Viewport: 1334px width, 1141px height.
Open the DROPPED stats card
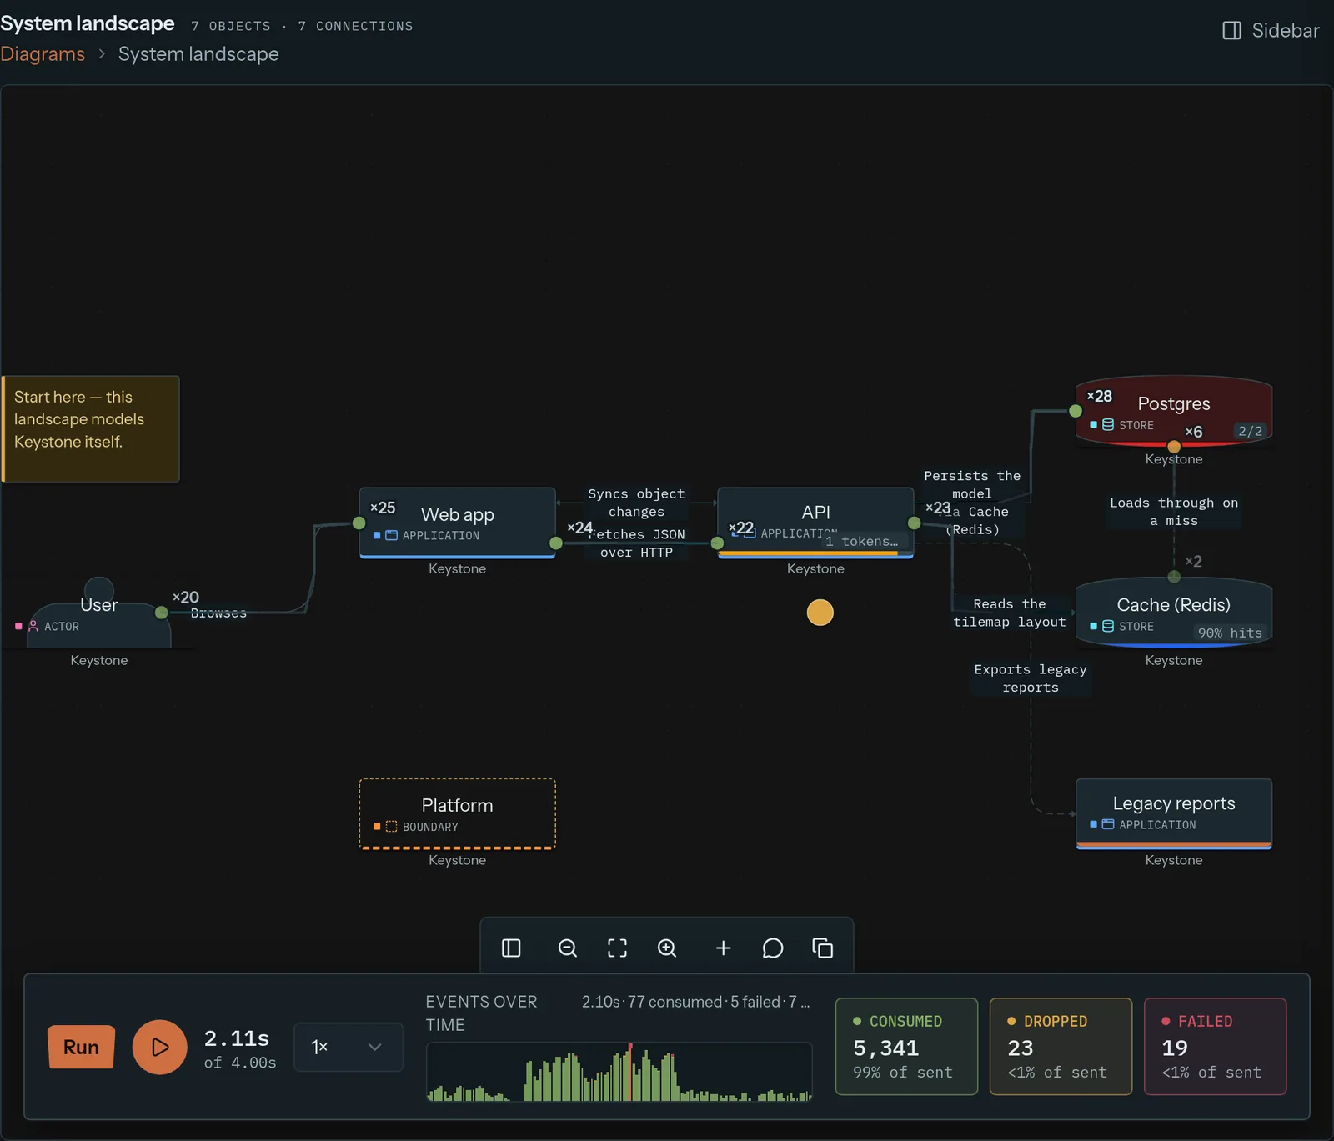tap(1061, 1047)
